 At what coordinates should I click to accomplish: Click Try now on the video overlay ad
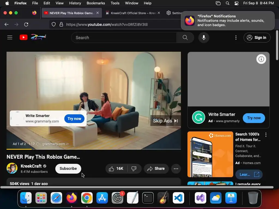pos(74,119)
